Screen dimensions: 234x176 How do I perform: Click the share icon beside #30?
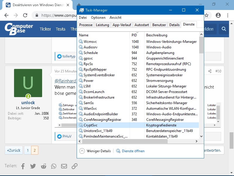pos(210,71)
